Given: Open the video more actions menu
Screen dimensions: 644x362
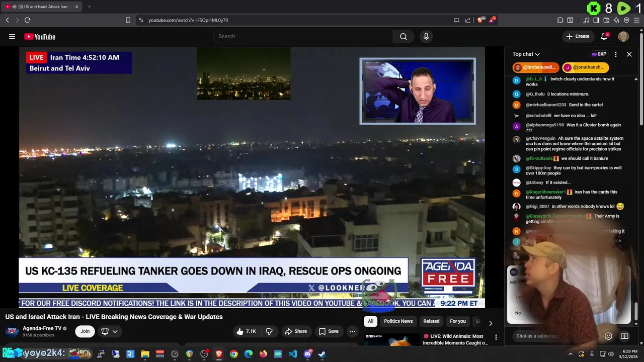Looking at the screenshot, I should pyautogui.click(x=352, y=331).
